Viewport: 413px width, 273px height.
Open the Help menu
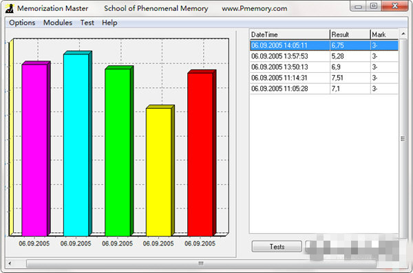[x=109, y=23]
